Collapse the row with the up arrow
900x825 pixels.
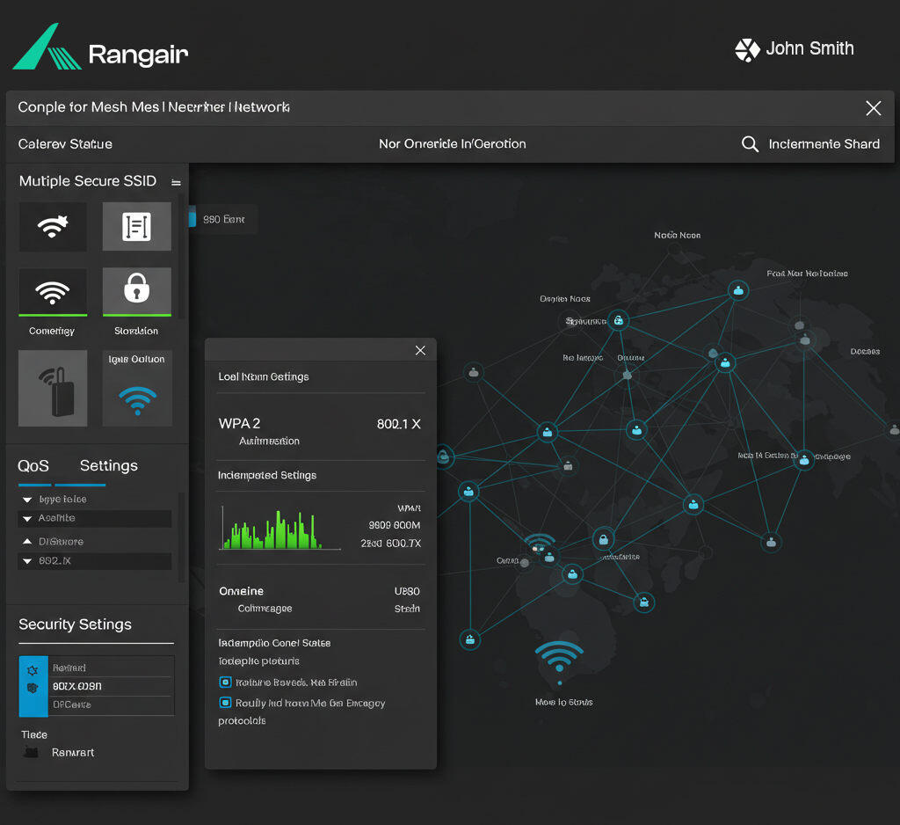pyautogui.click(x=28, y=542)
